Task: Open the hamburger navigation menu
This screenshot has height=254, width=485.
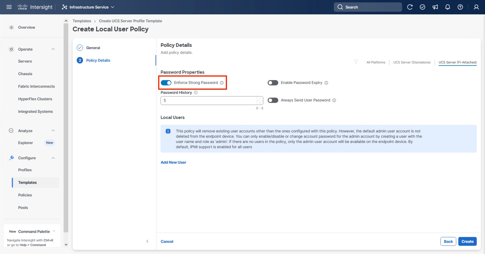Action: [x=9, y=7]
